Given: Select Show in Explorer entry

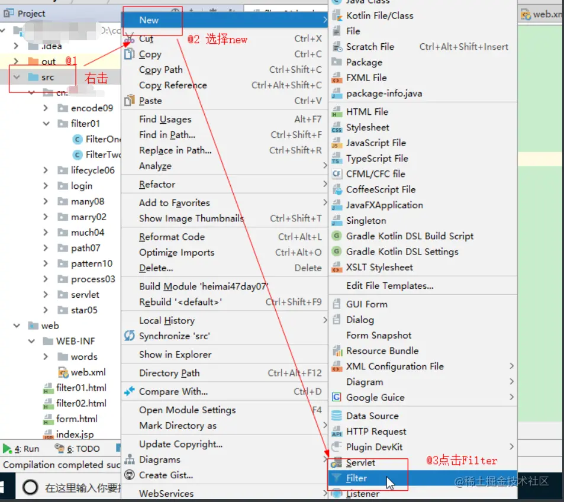Looking at the screenshot, I should (x=225, y=355).
